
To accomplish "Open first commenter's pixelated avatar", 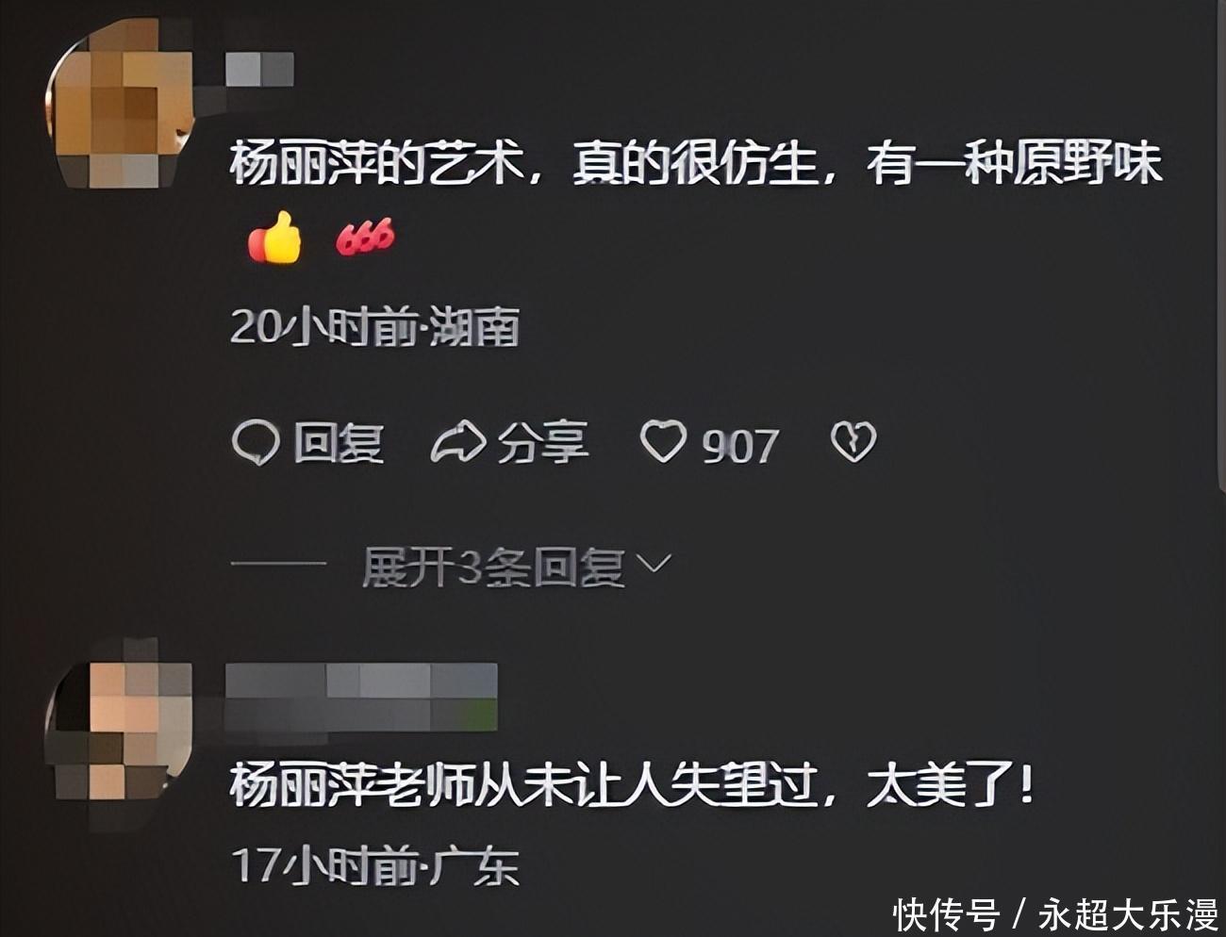I will [121, 106].
